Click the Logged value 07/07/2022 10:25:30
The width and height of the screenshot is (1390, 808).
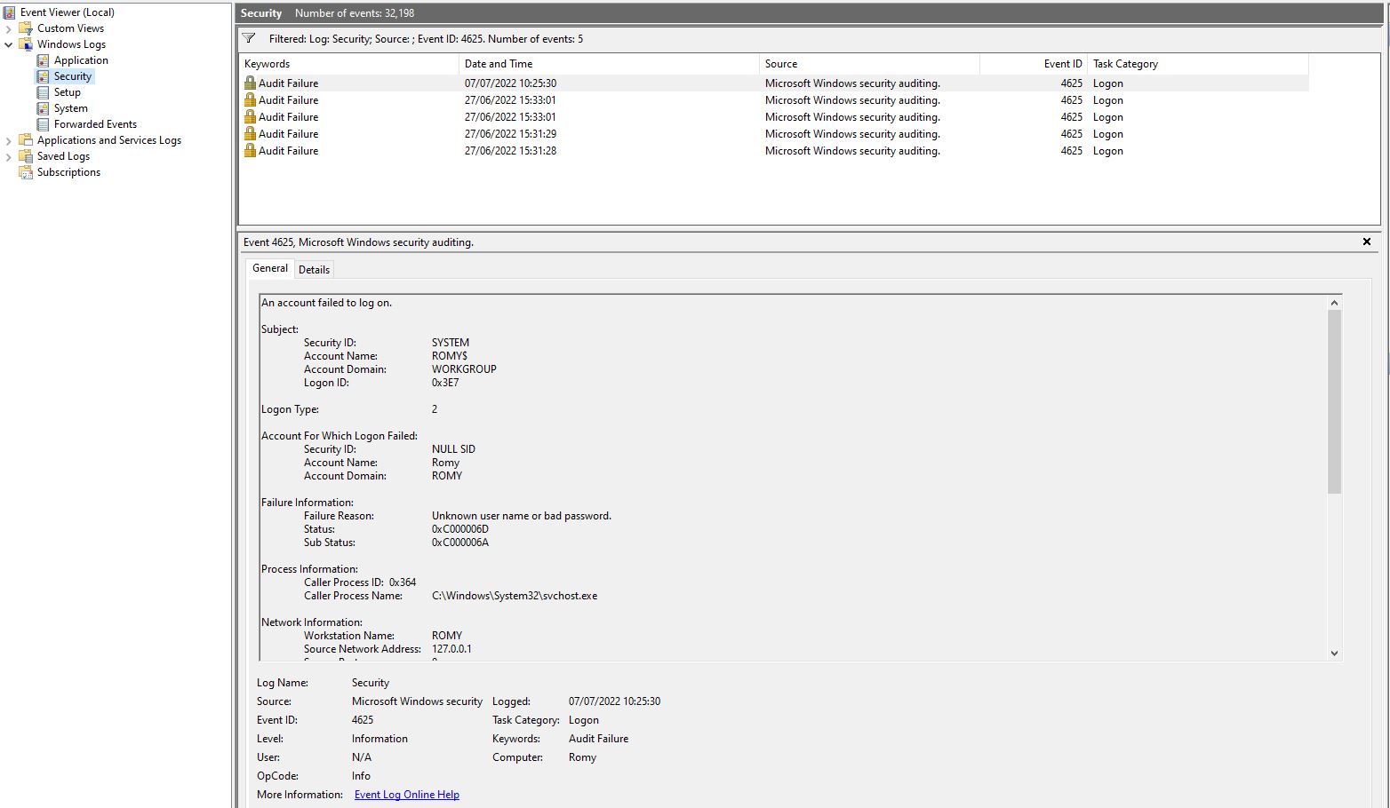click(614, 701)
